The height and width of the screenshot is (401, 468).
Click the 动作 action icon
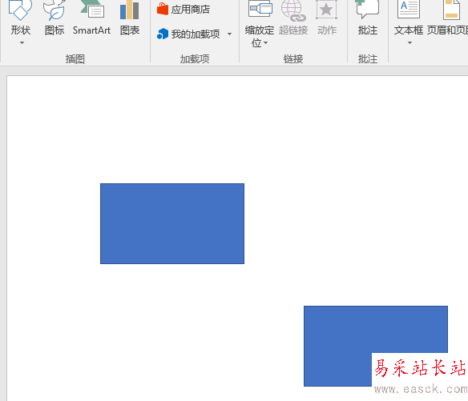[326, 10]
